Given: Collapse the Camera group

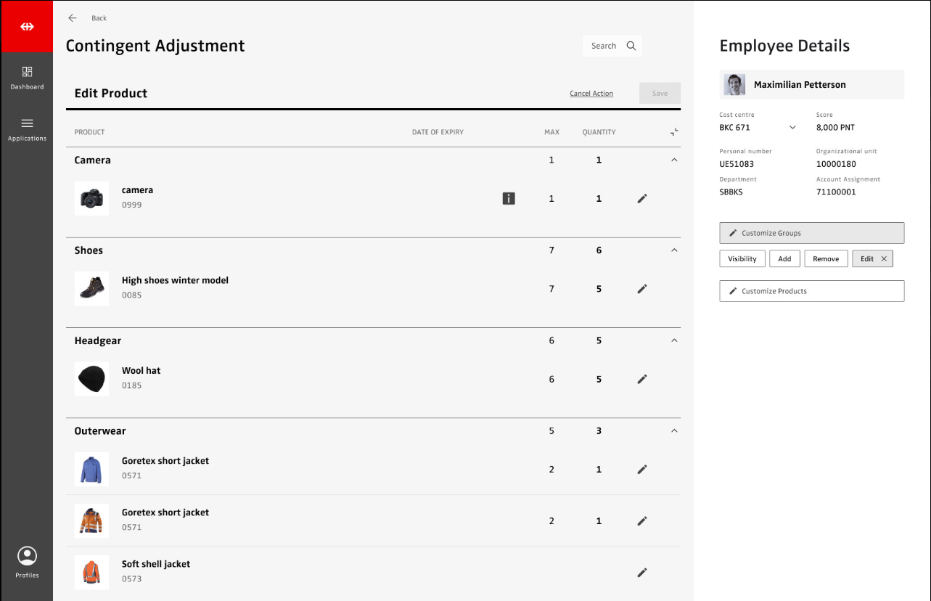Looking at the screenshot, I should (674, 160).
